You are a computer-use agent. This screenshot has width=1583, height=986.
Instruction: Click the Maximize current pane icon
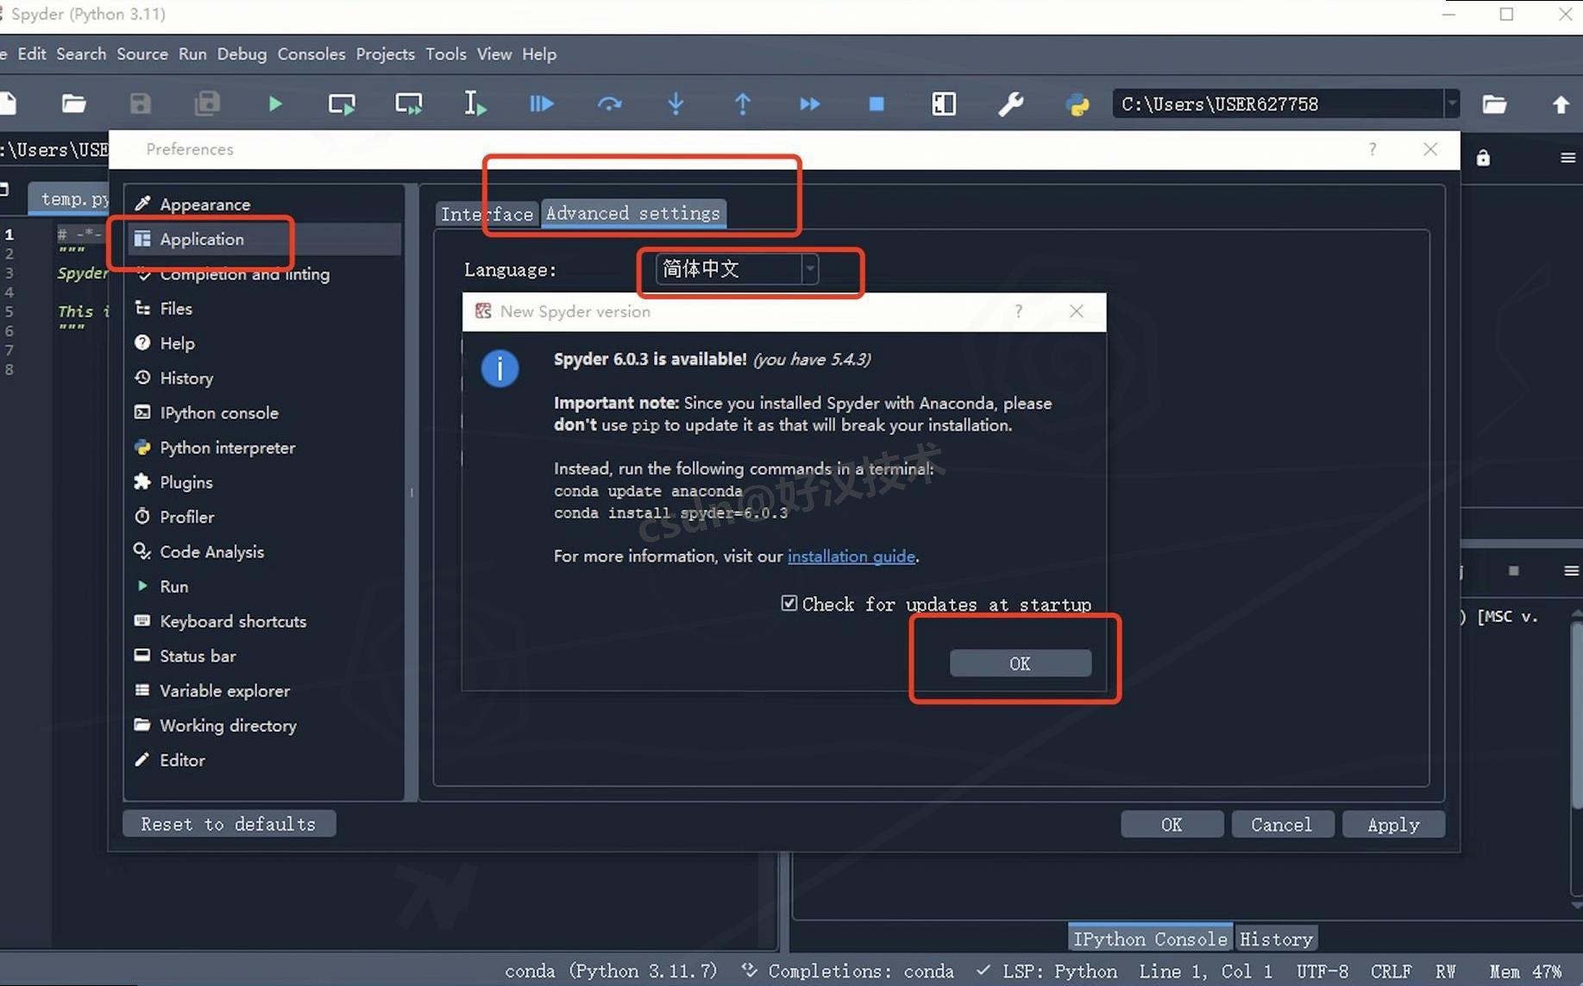coord(943,104)
